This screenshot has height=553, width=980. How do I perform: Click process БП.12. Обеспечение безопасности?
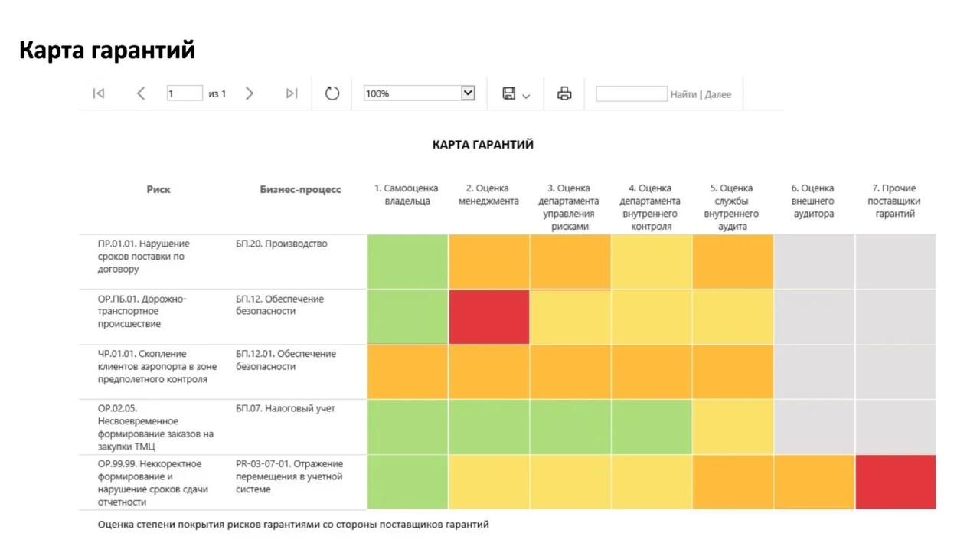click(280, 305)
